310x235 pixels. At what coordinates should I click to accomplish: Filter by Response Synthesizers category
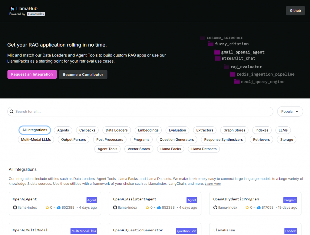[x=223, y=140]
